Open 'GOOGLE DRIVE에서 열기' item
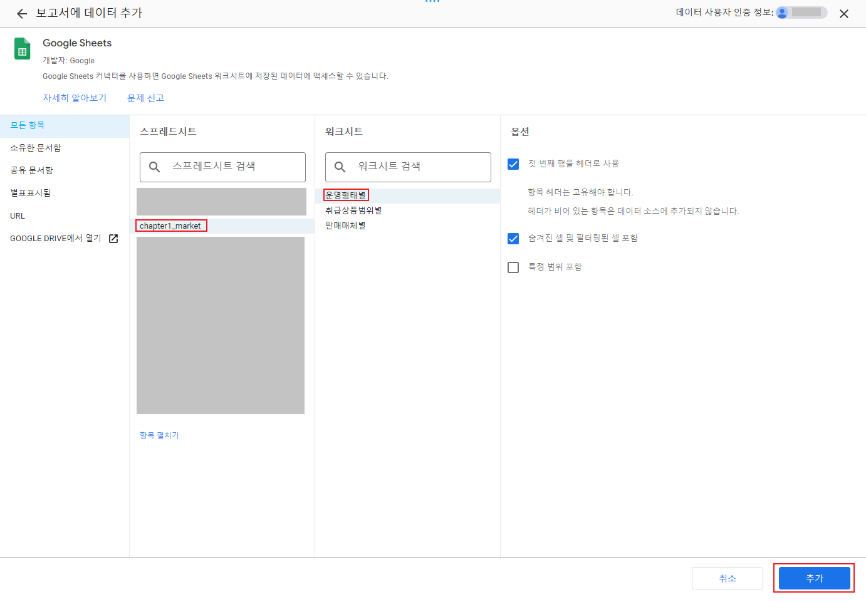866x602 pixels. tap(65, 239)
